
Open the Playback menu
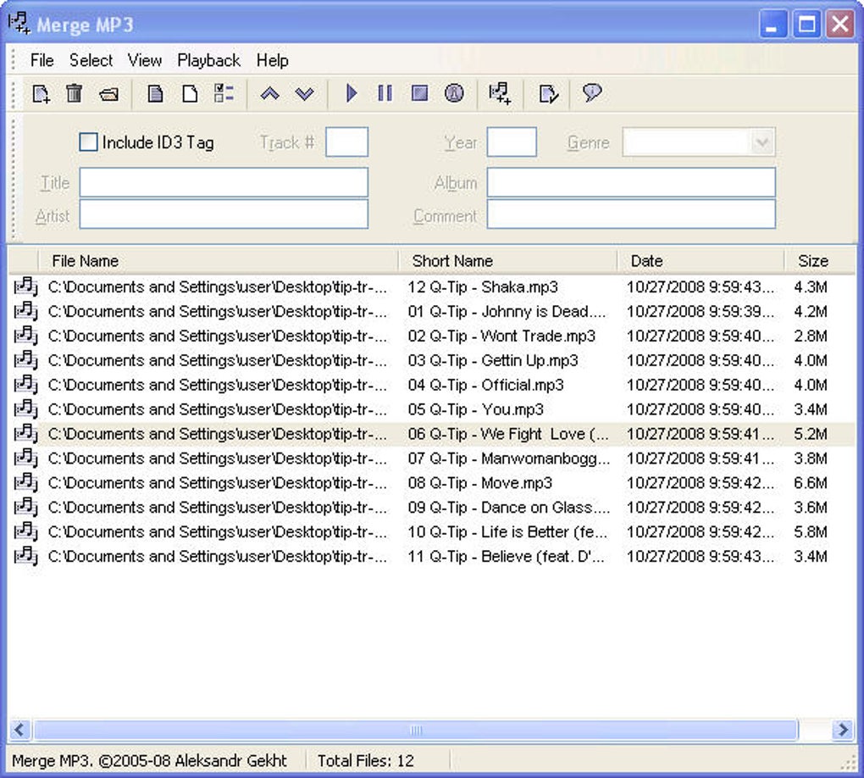point(209,60)
